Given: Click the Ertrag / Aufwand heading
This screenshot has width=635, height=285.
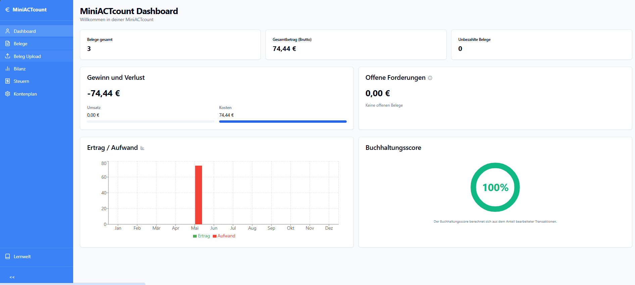Looking at the screenshot, I should 112,148.
